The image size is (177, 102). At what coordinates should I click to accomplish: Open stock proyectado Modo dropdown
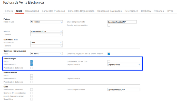[46, 54]
